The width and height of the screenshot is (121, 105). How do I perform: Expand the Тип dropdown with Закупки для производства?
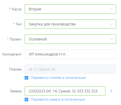(70, 24)
